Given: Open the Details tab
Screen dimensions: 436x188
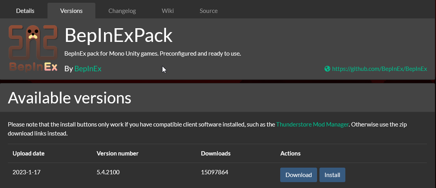Looking at the screenshot, I should 25,11.
